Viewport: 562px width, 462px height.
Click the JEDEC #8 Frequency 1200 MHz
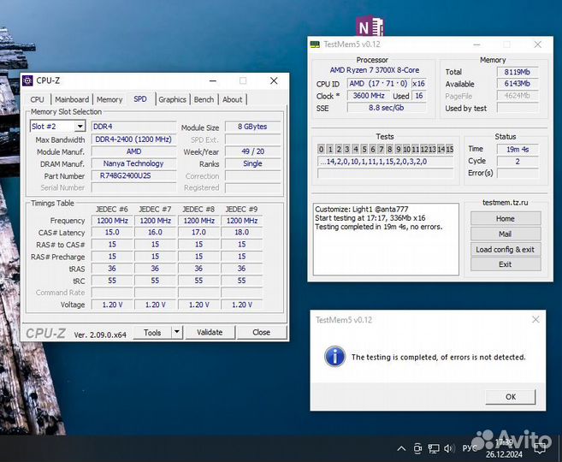[199, 221]
